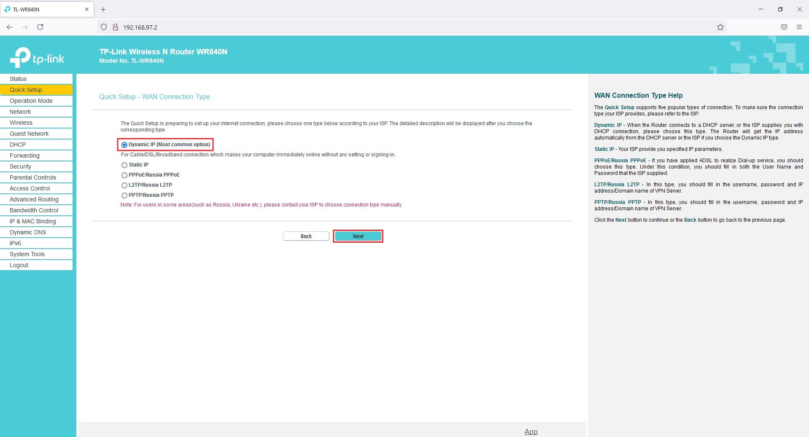The height and width of the screenshot is (437, 809).
Task: Open the Security menu
Action: tap(36, 166)
